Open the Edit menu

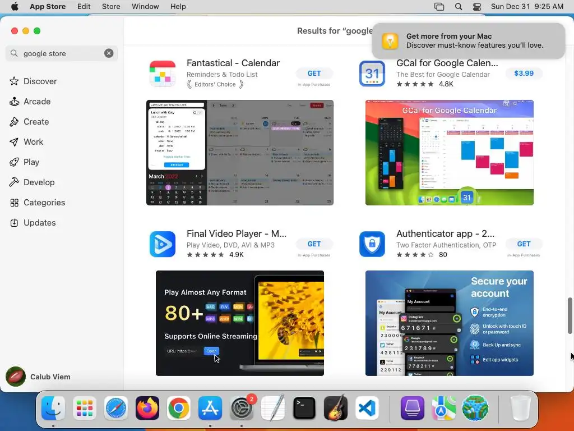(84, 7)
